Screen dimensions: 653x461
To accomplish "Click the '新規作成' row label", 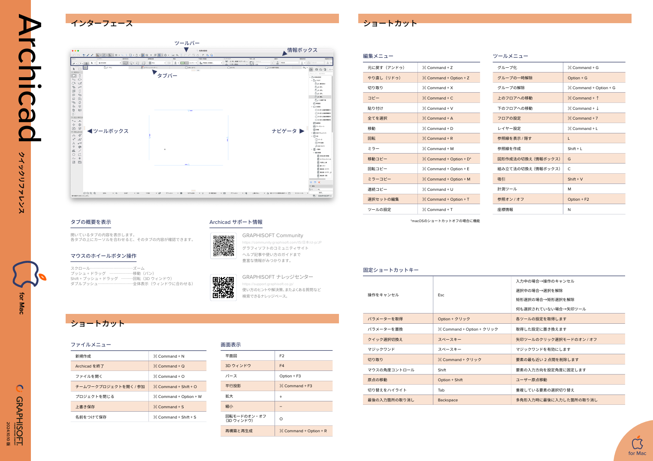I will (x=83, y=356).
